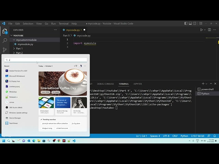The width and height of the screenshot is (219, 164).
Task: Split the editor to the right
Action: 209,30
